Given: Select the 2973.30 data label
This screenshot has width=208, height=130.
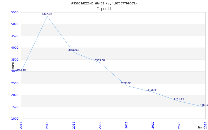Looking at the screenshot, I should click(21, 70).
